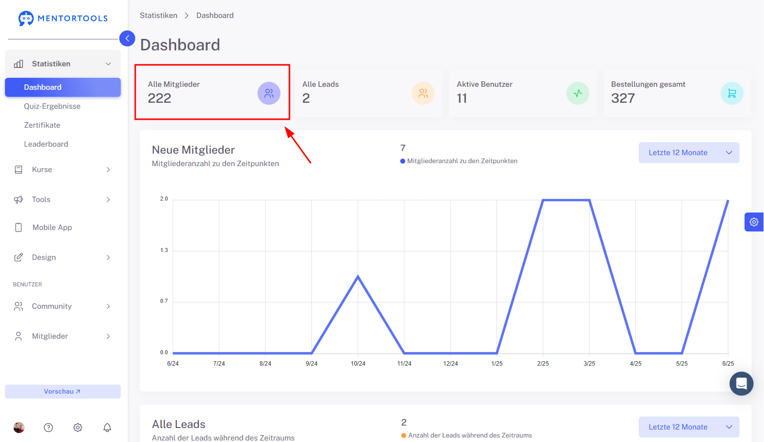The width and height of the screenshot is (764, 442).
Task: Open the notifications bell icon
Action: [107, 428]
